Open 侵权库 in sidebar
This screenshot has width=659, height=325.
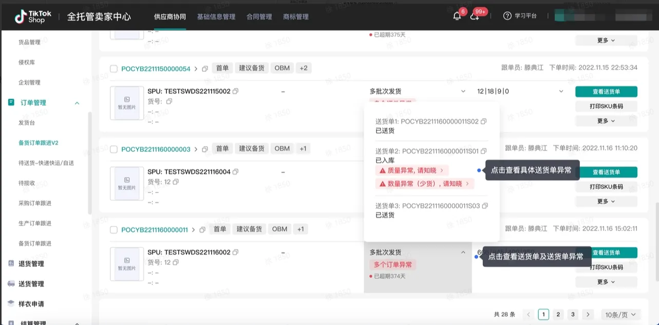(x=27, y=62)
